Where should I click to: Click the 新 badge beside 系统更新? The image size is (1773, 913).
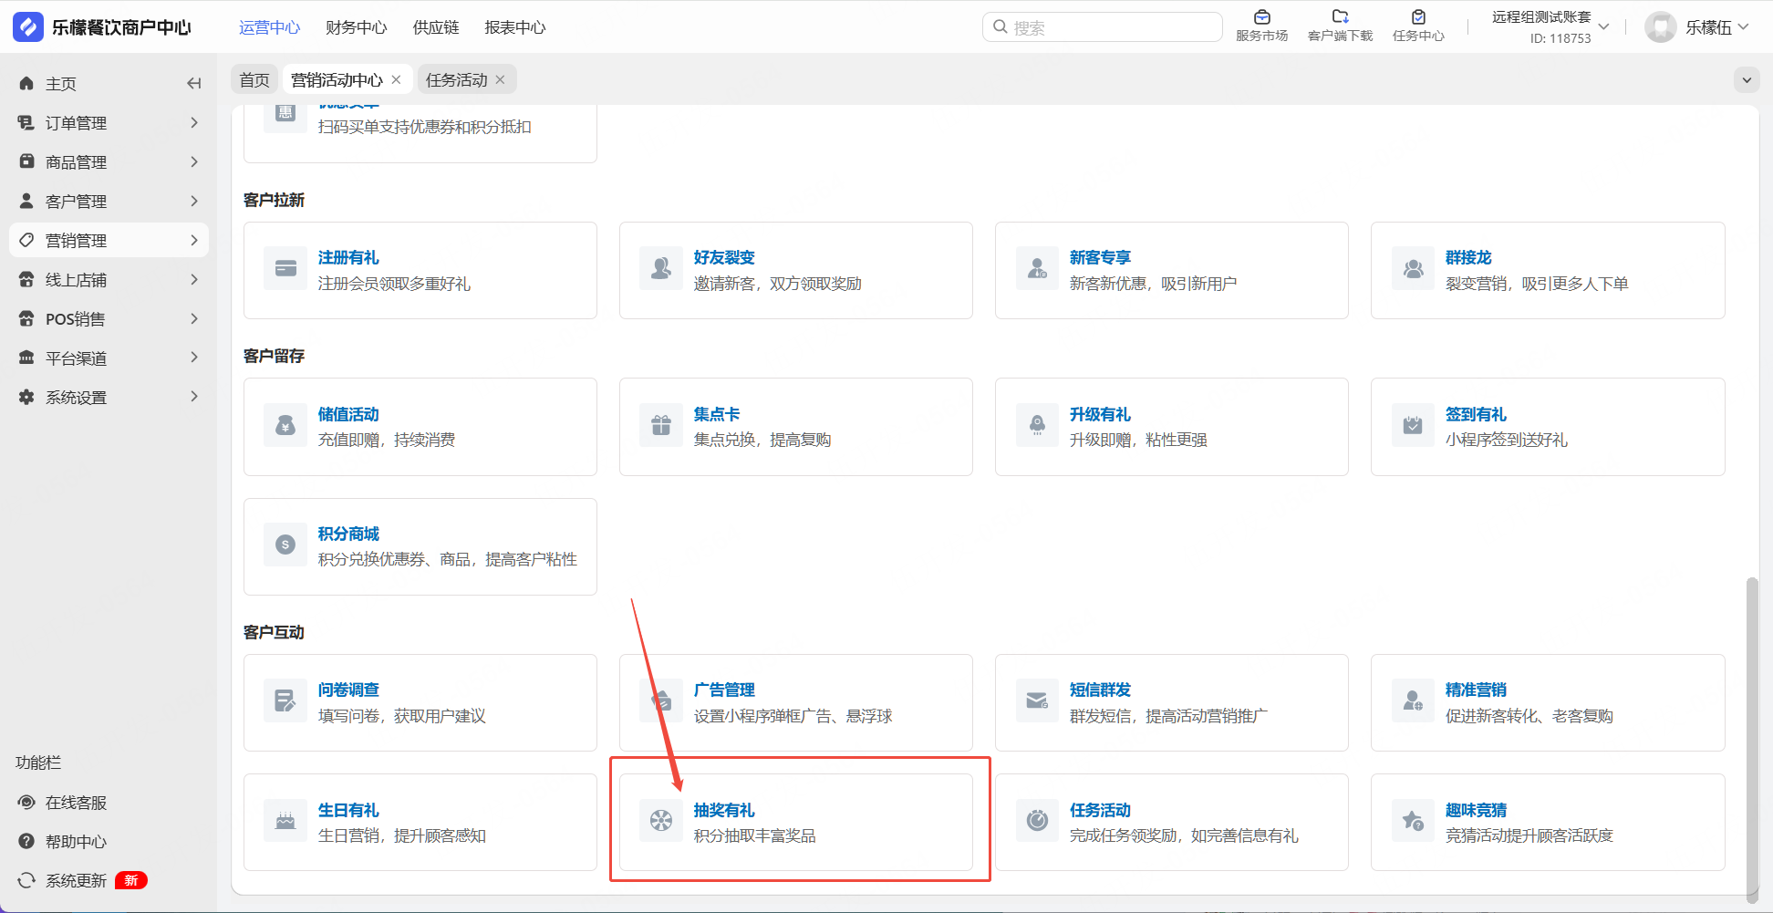click(131, 880)
